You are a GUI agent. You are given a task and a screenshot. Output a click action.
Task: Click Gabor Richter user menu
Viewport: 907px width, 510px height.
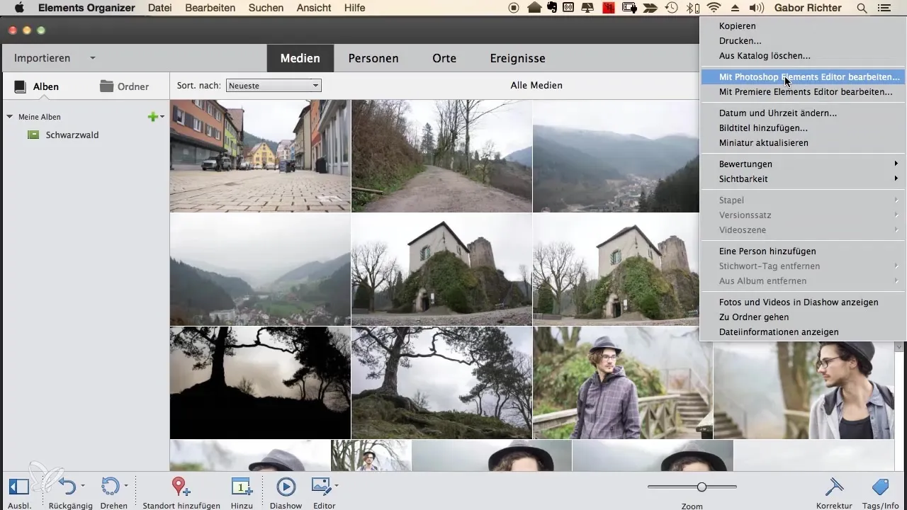[806, 8]
